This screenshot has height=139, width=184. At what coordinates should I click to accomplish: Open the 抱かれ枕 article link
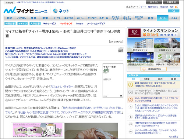93,108
